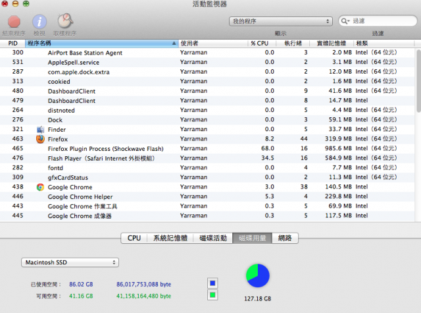421x313 pixels.
Task: Click the green free-space color swatch
Action: pyautogui.click(x=212, y=295)
